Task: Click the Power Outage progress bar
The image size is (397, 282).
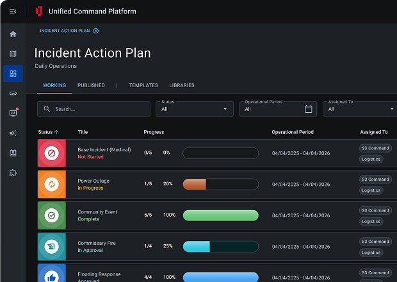Action: click(220, 185)
